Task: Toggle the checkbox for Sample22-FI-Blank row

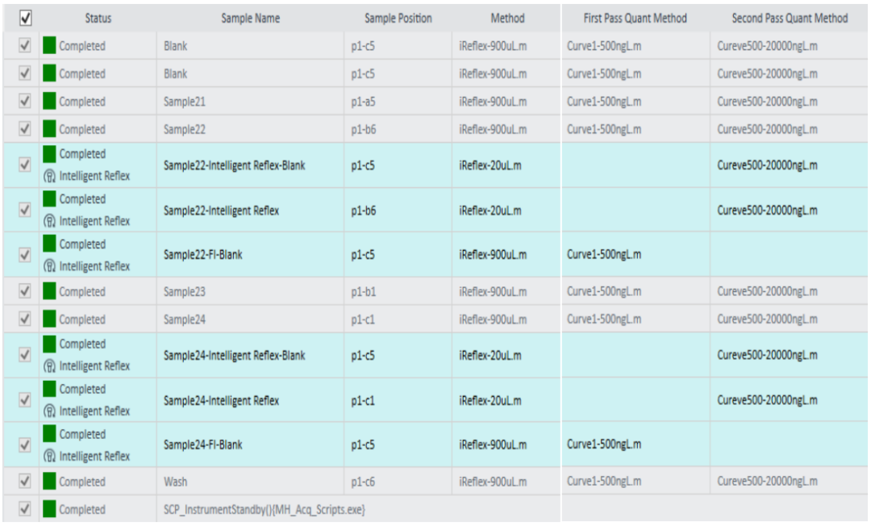Action: pos(25,255)
